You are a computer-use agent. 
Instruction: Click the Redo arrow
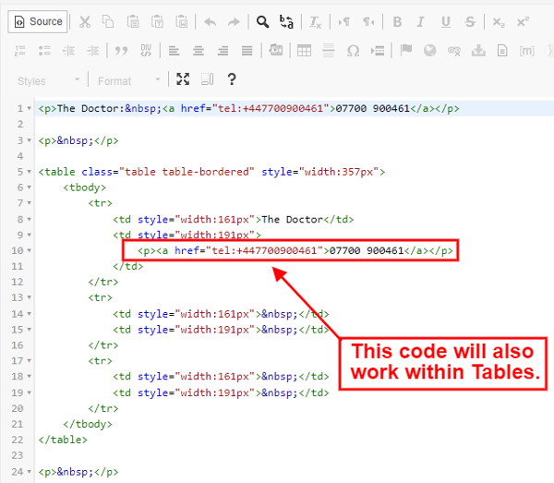(x=234, y=22)
